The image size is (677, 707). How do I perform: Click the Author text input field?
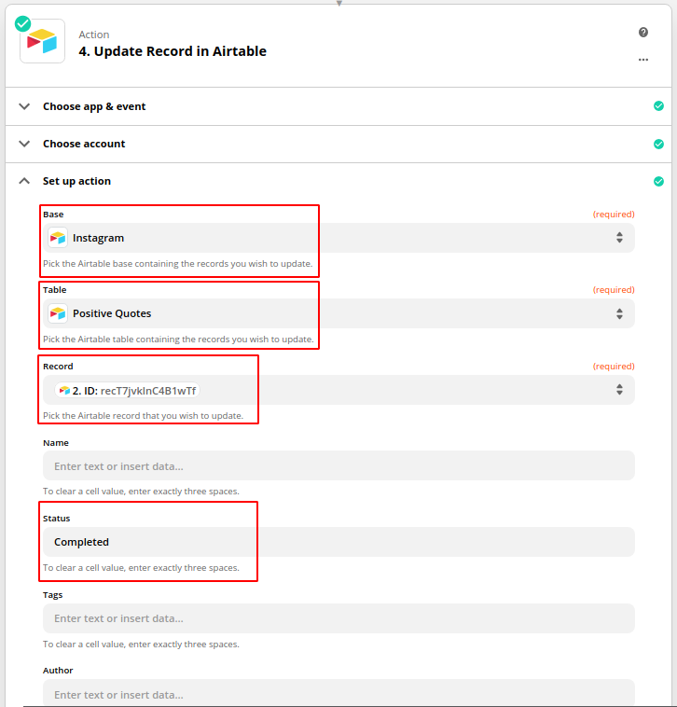338,693
